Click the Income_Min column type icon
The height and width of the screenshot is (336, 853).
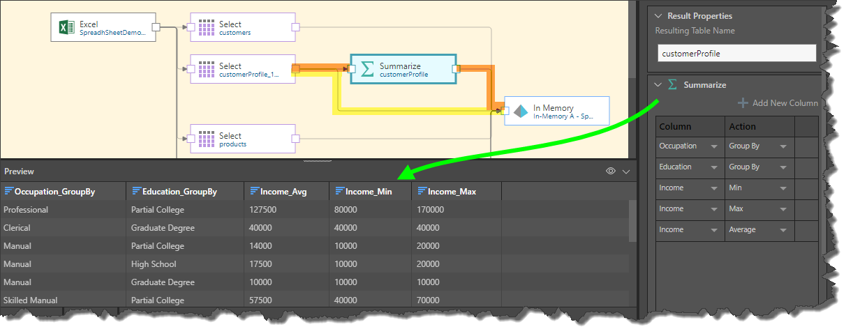click(340, 191)
